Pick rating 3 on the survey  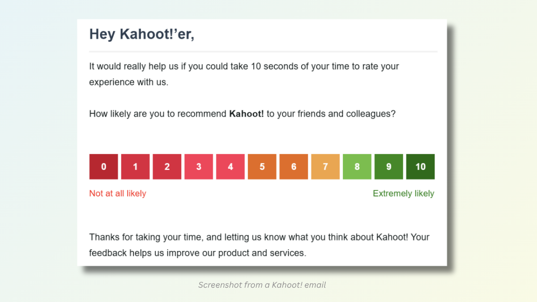[x=199, y=167]
